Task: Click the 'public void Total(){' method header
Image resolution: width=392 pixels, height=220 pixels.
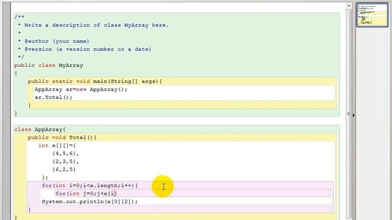Action: (62, 137)
